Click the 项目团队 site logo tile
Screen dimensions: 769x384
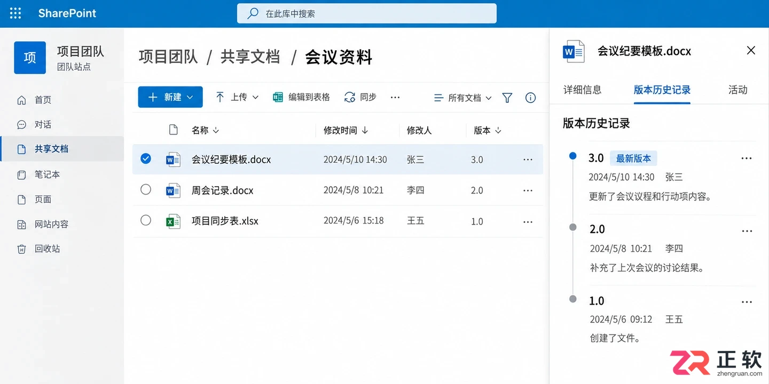(30, 58)
